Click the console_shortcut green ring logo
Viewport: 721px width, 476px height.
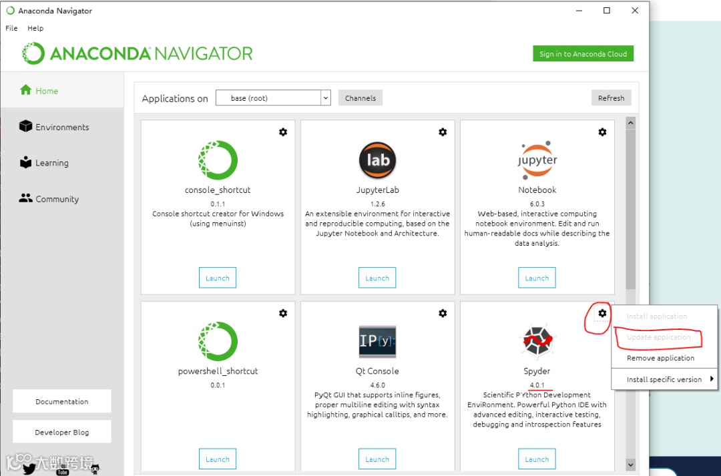(218, 160)
